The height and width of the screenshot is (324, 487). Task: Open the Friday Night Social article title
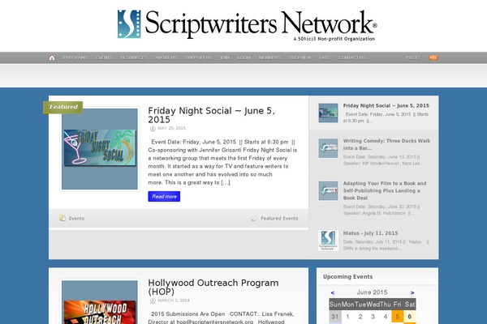pyautogui.click(x=211, y=115)
